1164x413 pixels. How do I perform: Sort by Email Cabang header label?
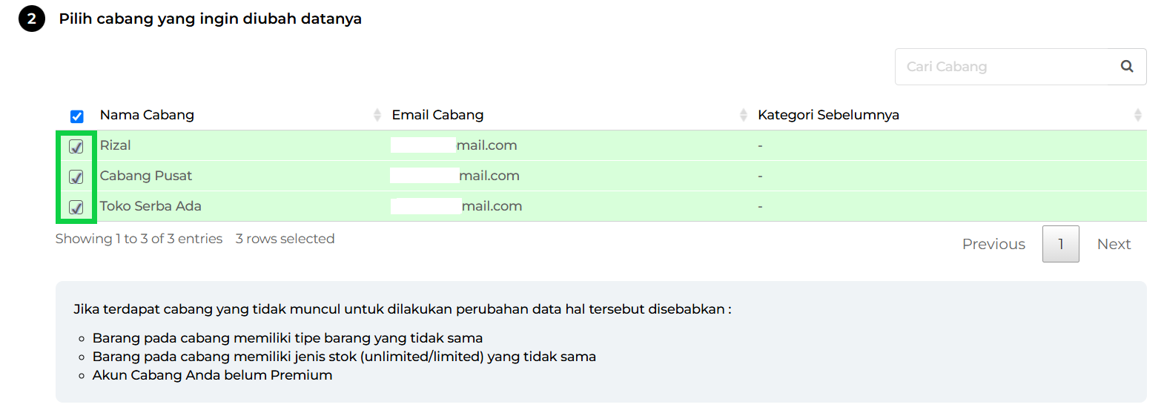(437, 115)
